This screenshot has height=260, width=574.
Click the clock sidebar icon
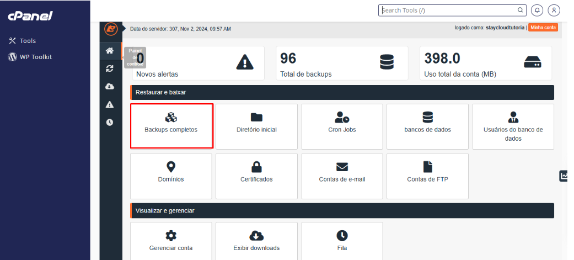[110, 123]
